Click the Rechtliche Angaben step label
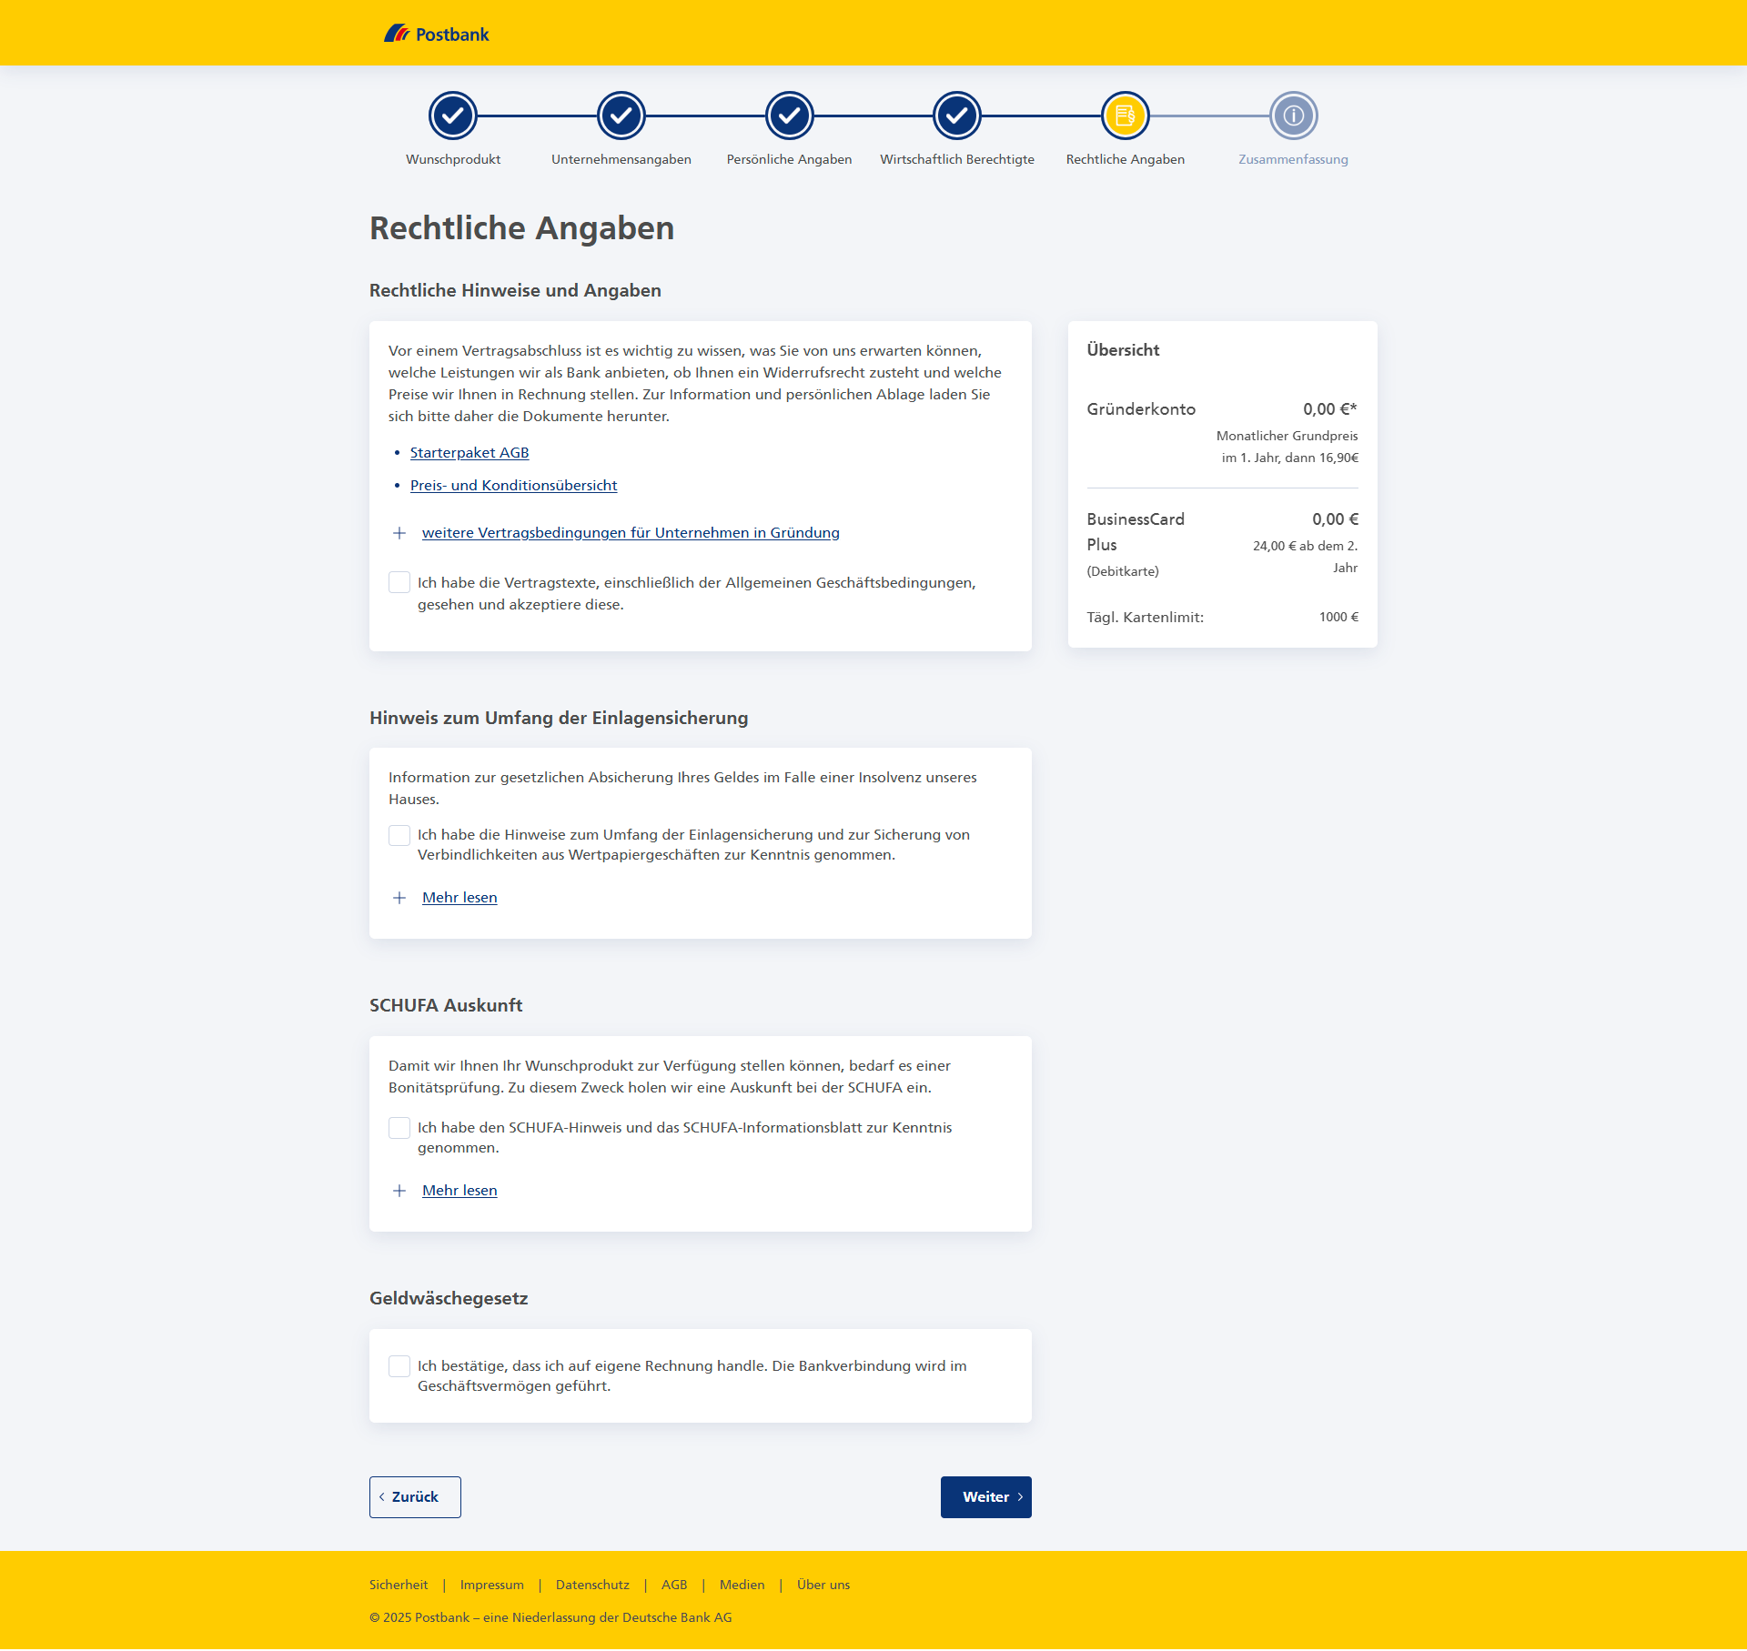Image resolution: width=1747 pixels, height=1651 pixels. 1125,159
